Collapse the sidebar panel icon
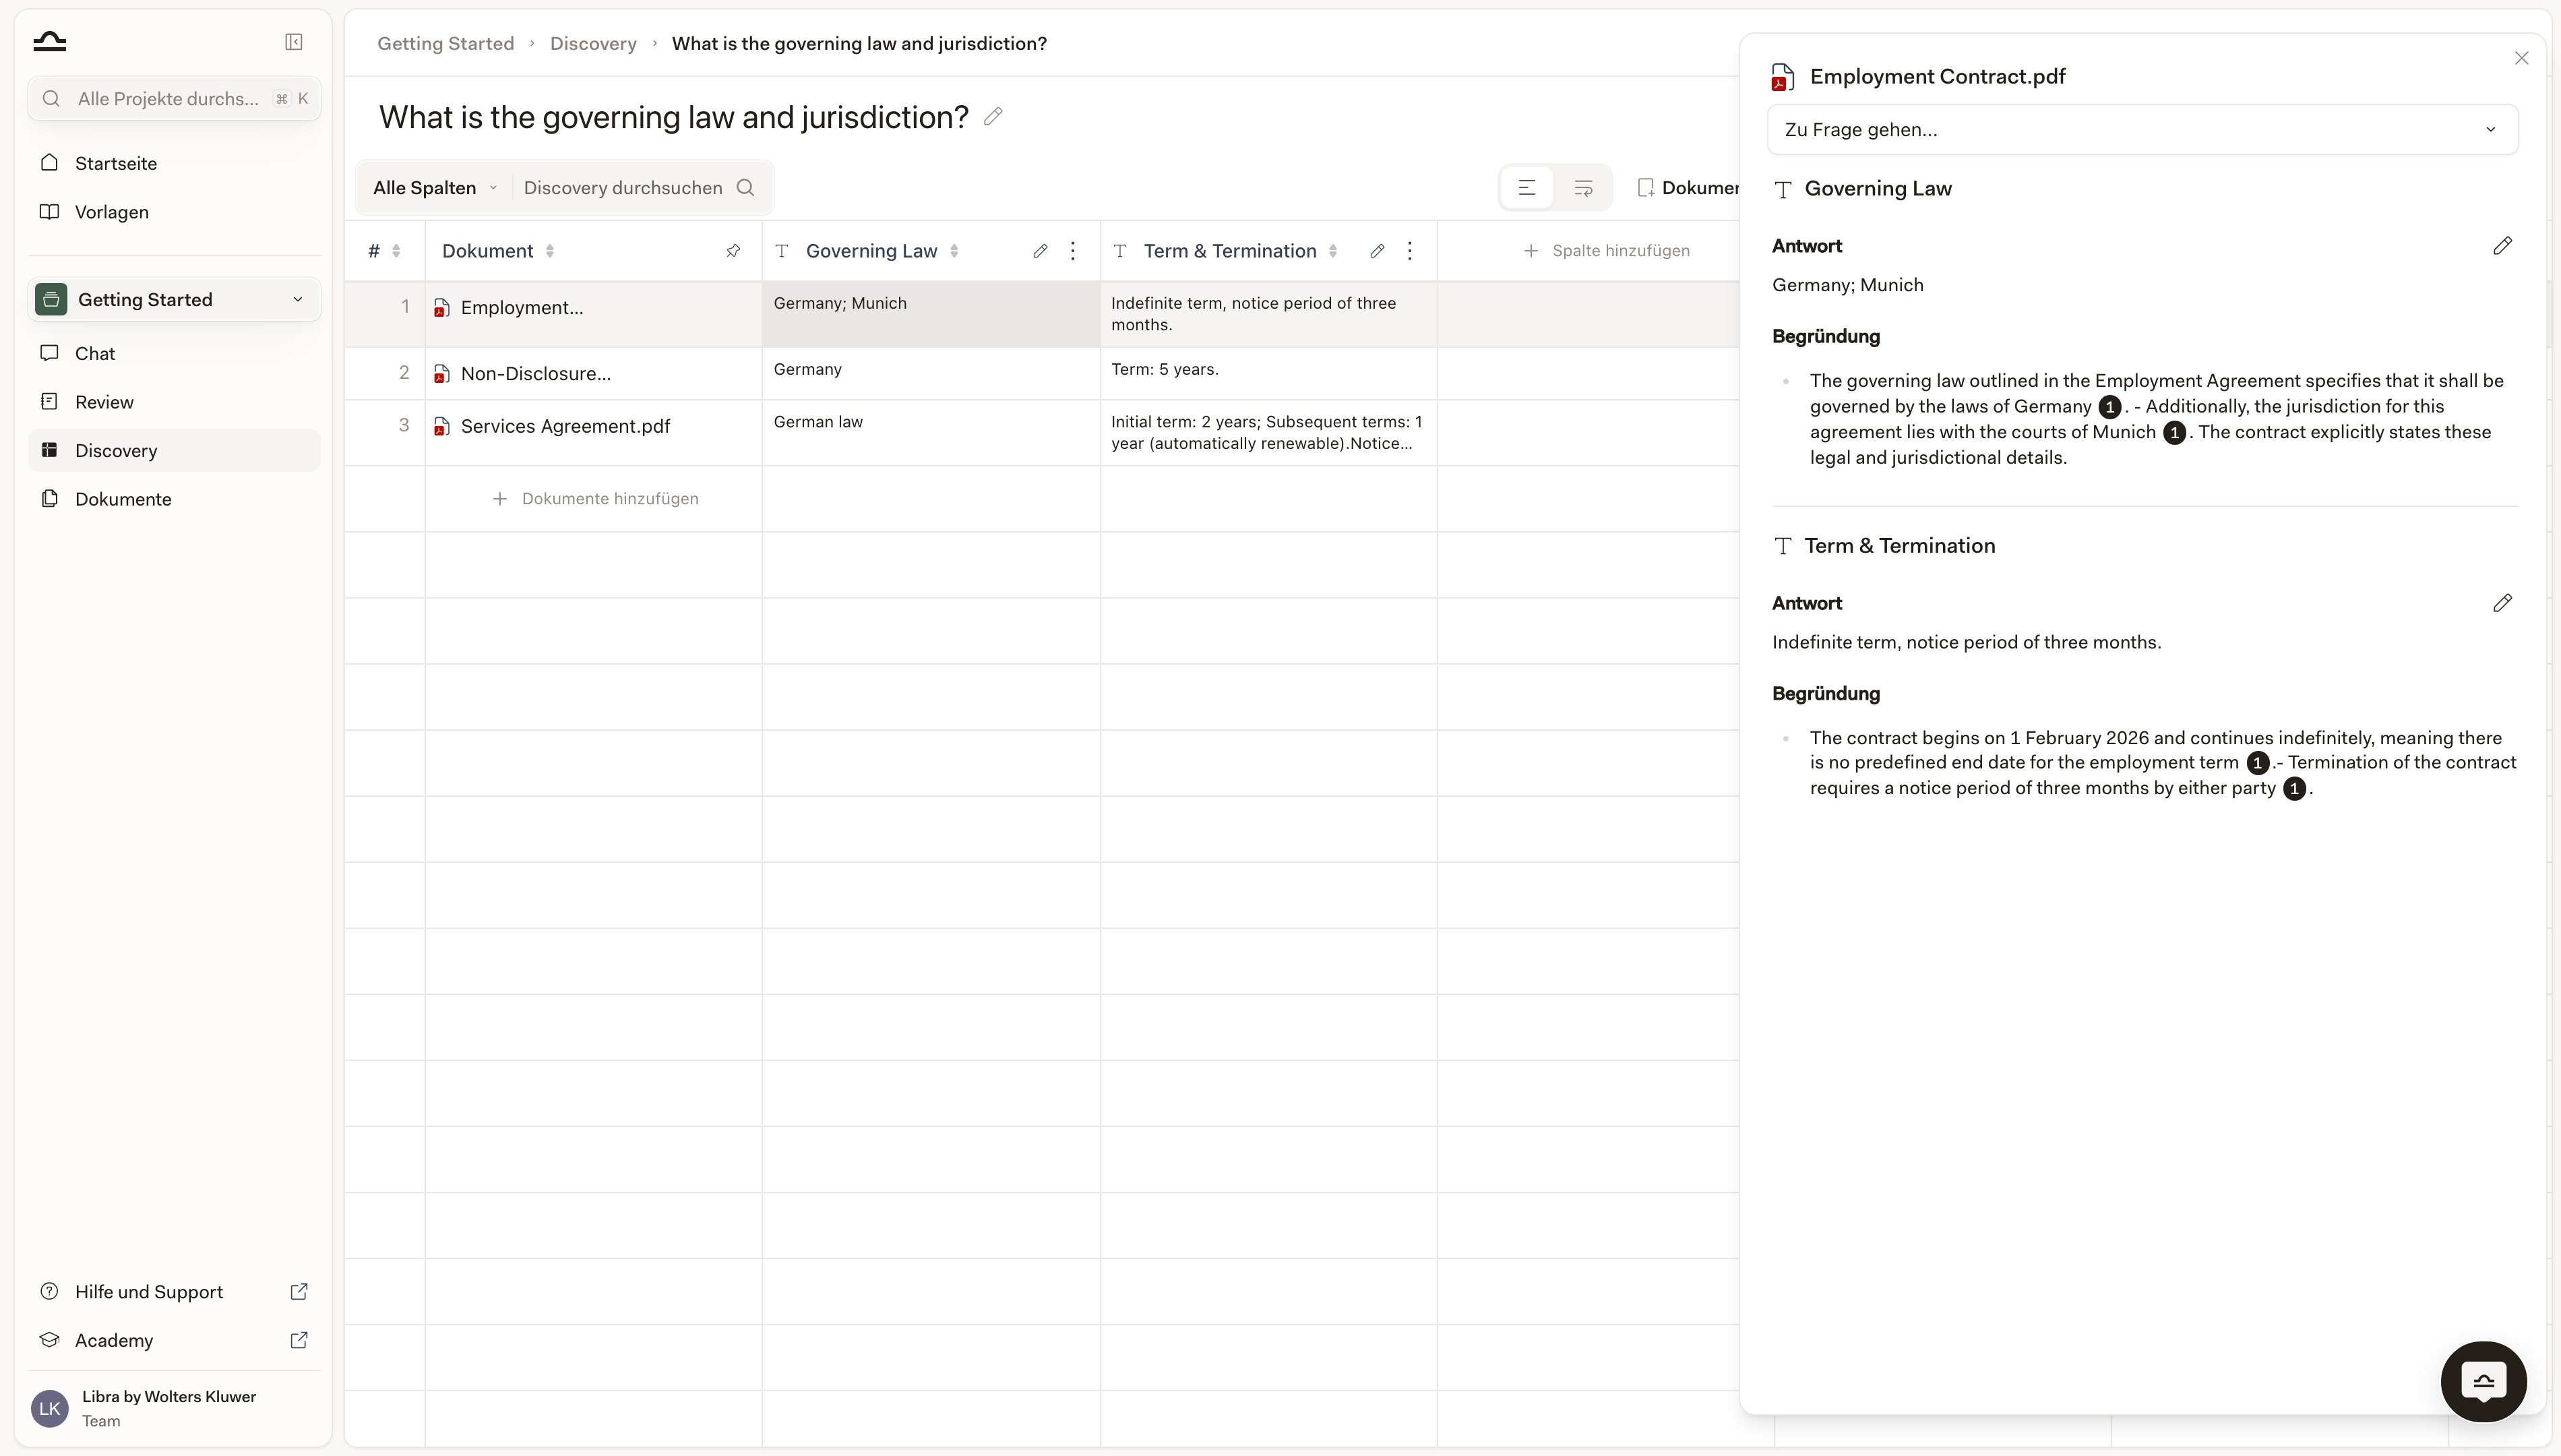 coord(294,42)
